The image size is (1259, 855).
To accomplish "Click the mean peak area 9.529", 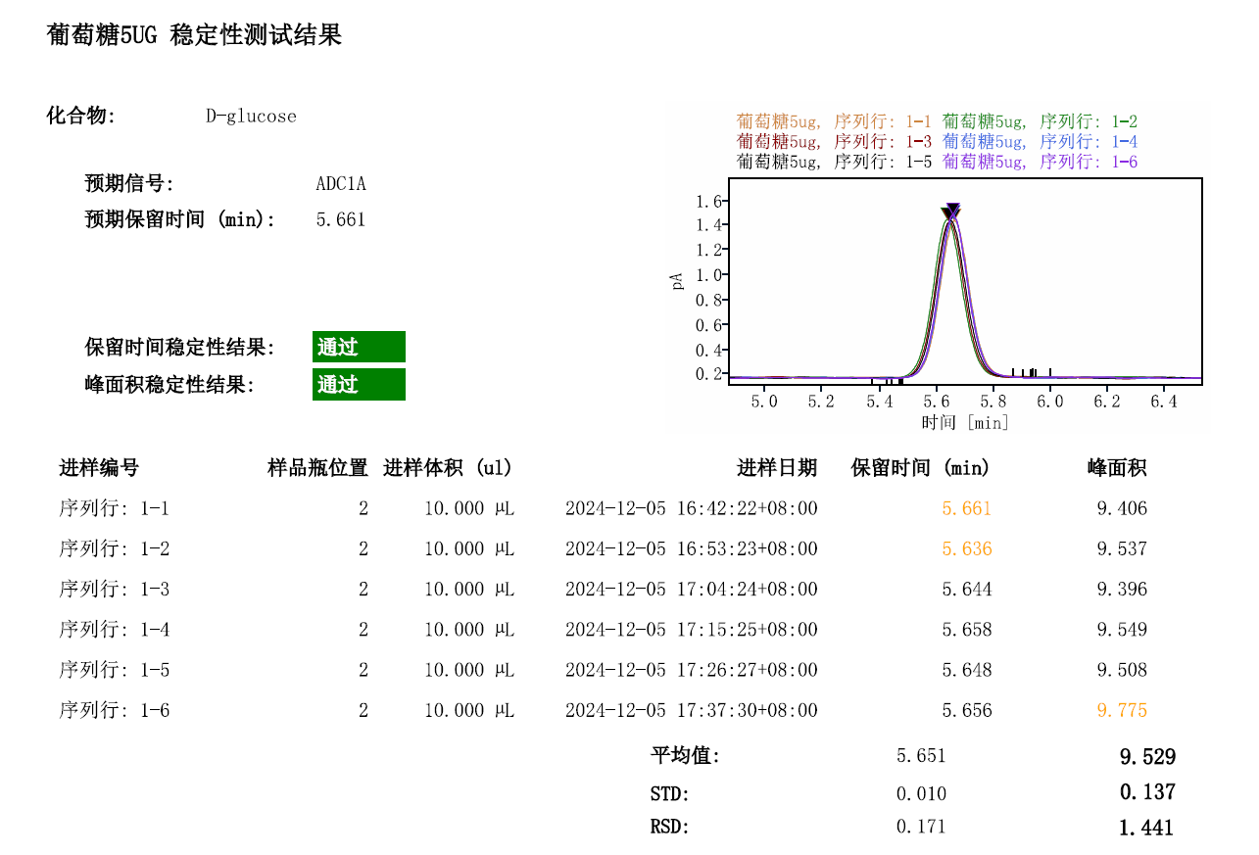I will click(x=1147, y=757).
